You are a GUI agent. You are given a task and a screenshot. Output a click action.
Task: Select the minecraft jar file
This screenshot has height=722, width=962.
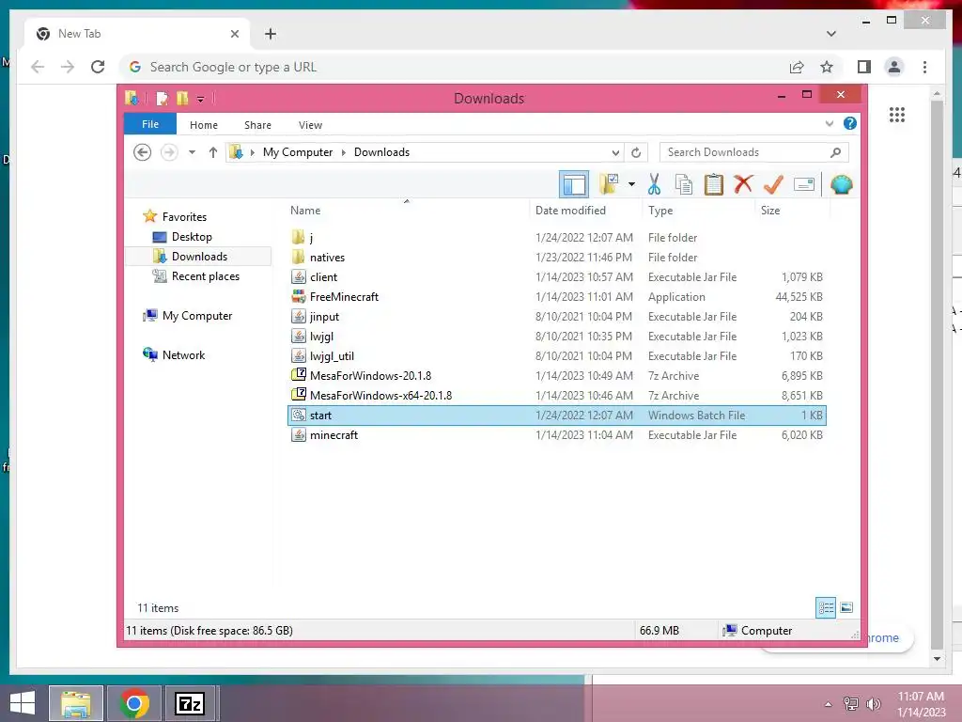click(557, 434)
